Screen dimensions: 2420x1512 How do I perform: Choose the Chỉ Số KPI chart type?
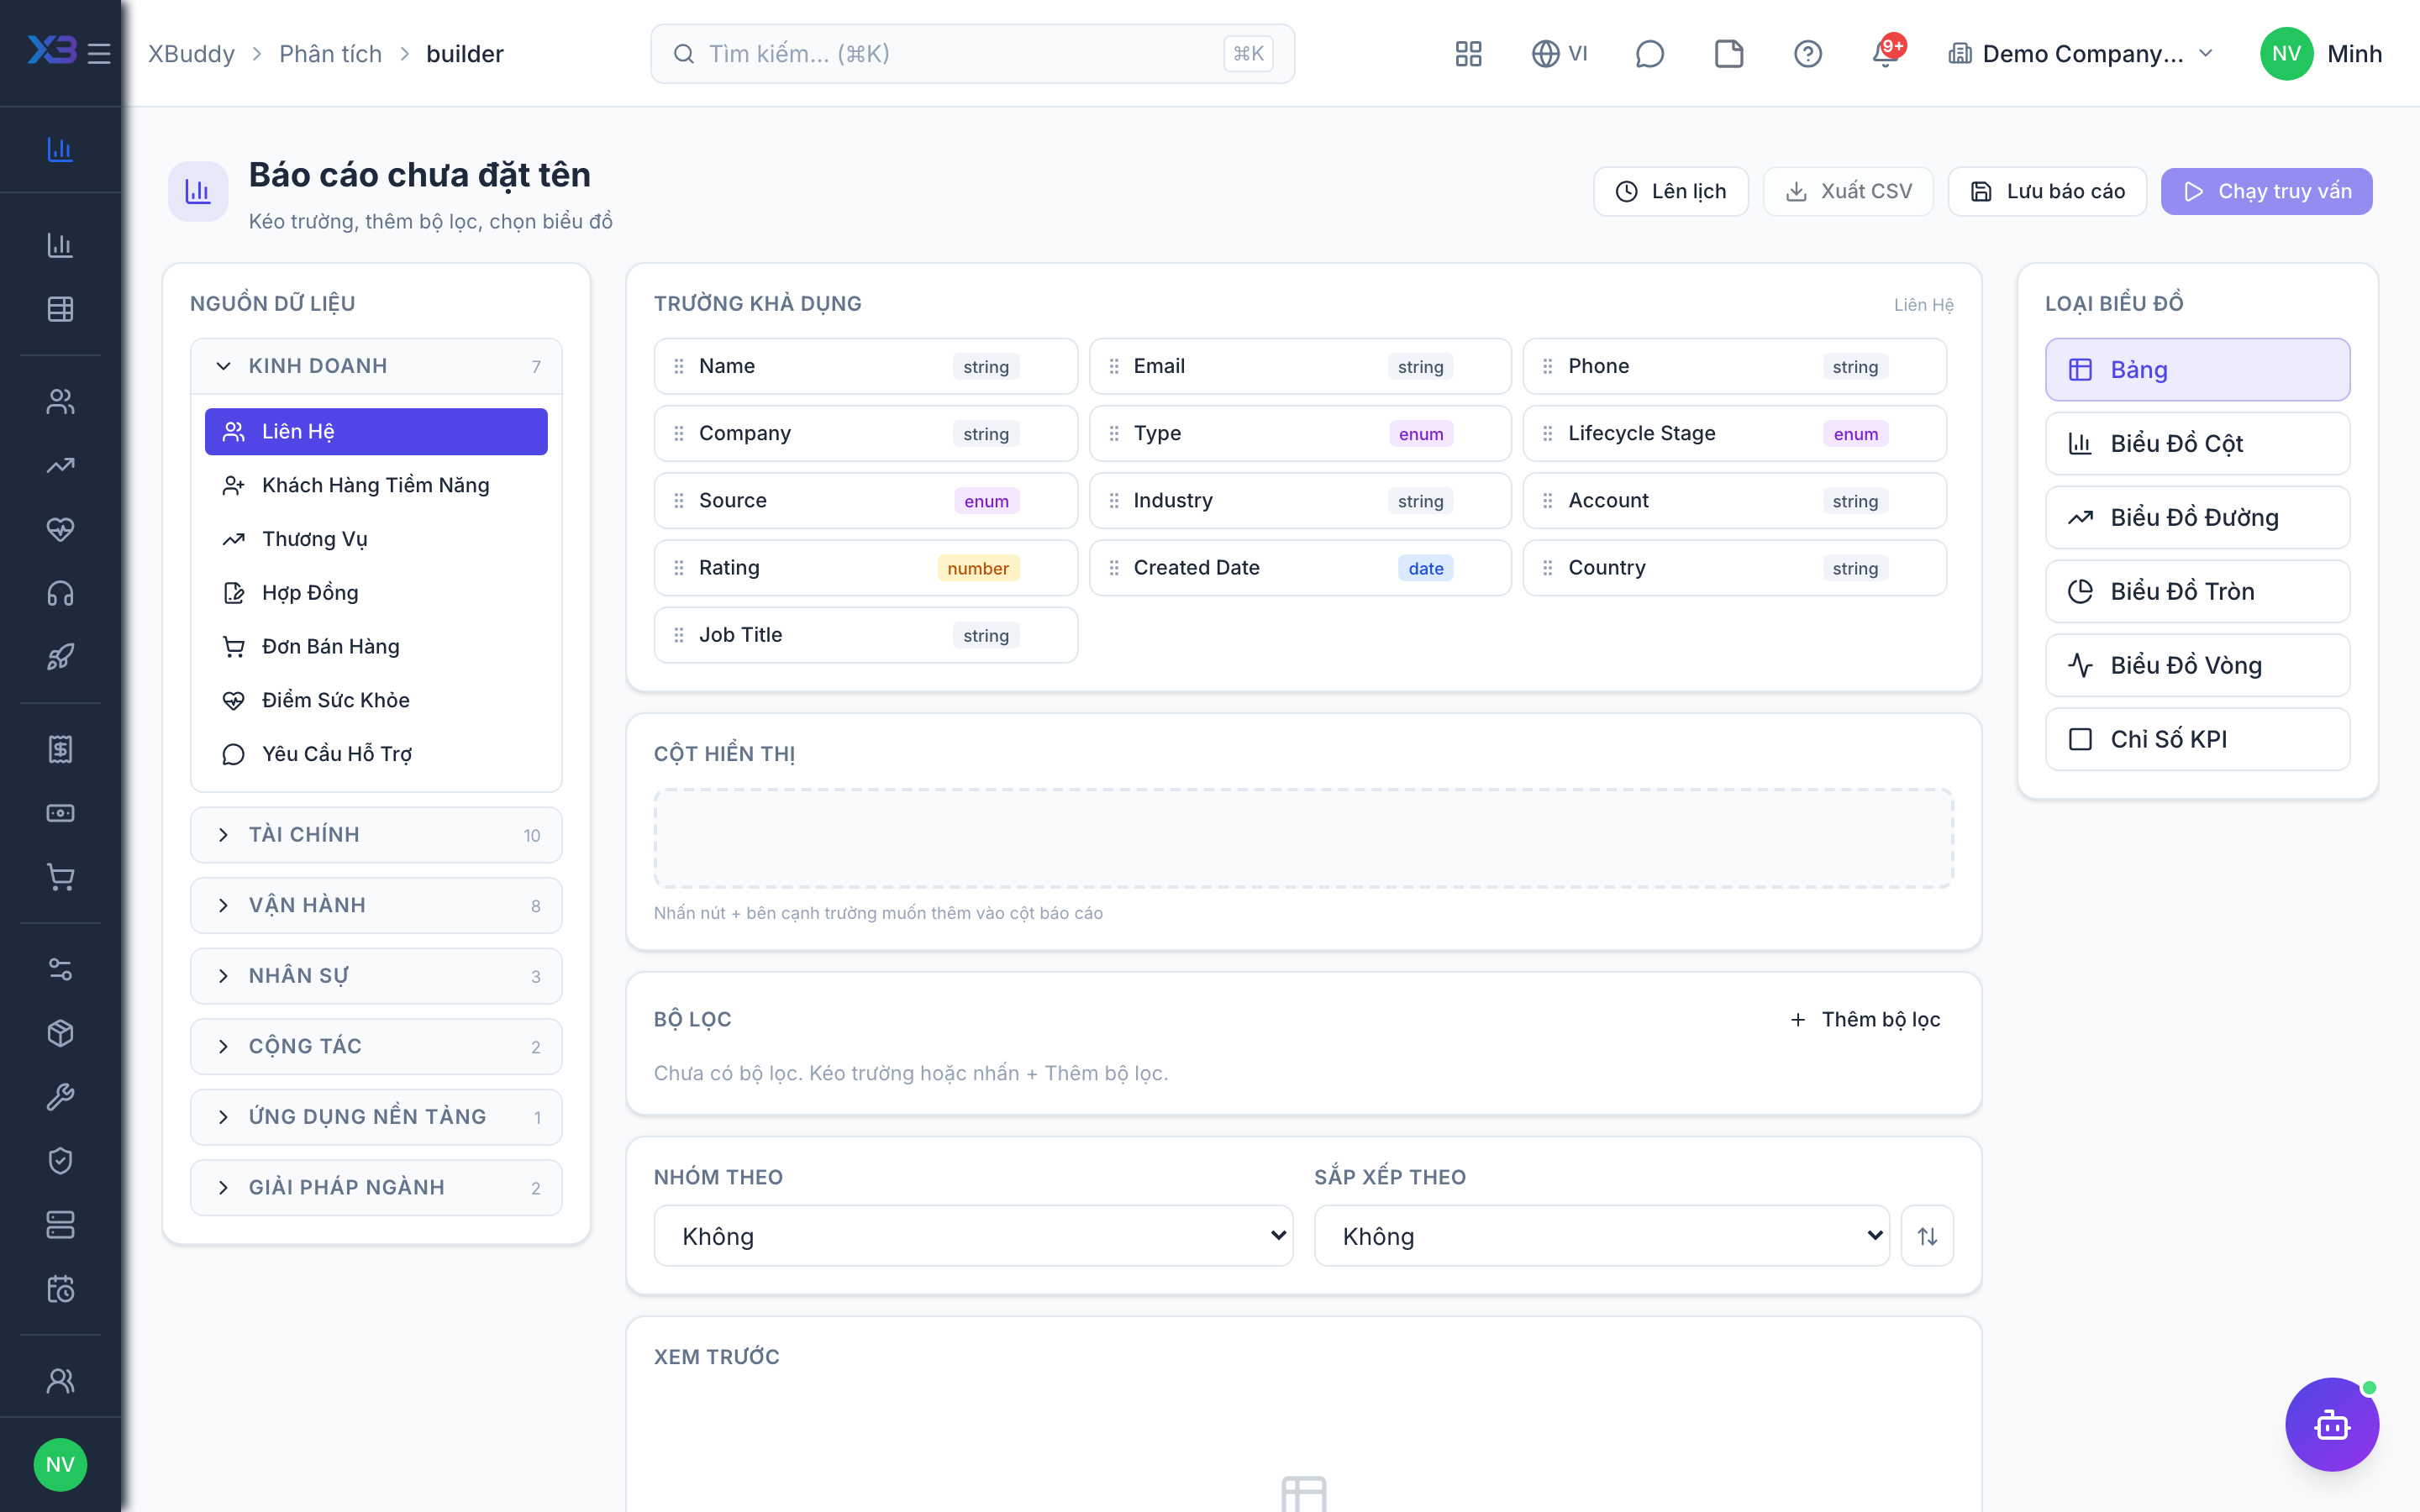point(2197,739)
